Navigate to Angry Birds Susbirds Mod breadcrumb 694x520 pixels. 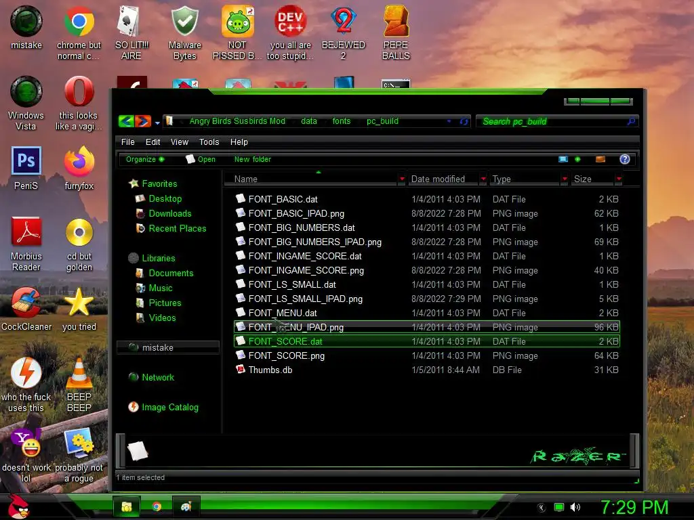point(237,121)
